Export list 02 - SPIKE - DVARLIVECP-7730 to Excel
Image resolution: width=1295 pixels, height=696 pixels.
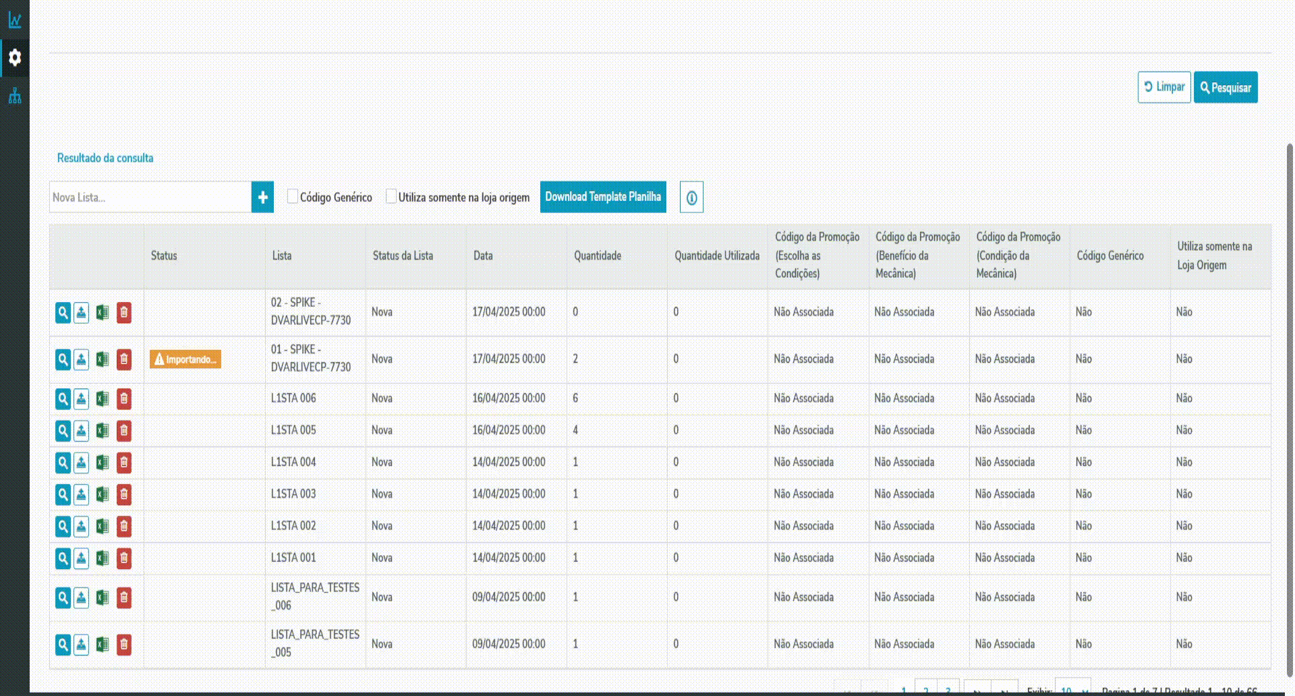103,313
